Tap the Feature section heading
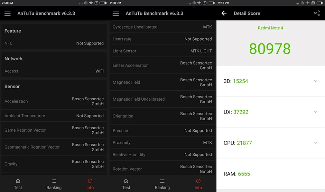The width and height of the screenshot is (325, 192). 13,31
